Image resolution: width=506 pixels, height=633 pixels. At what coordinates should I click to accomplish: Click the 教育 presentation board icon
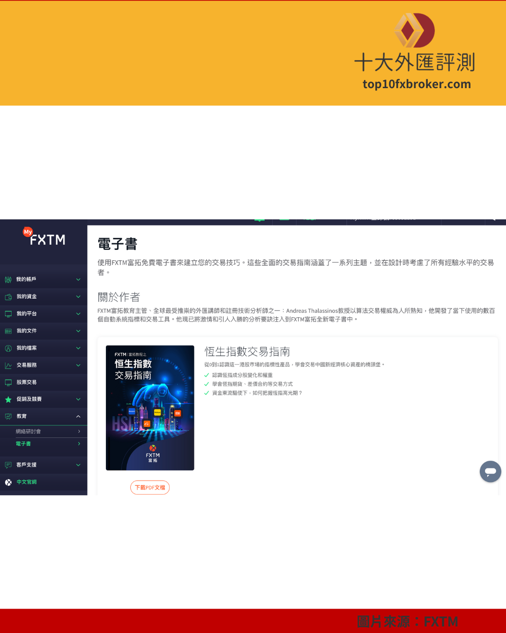pyautogui.click(x=8, y=416)
